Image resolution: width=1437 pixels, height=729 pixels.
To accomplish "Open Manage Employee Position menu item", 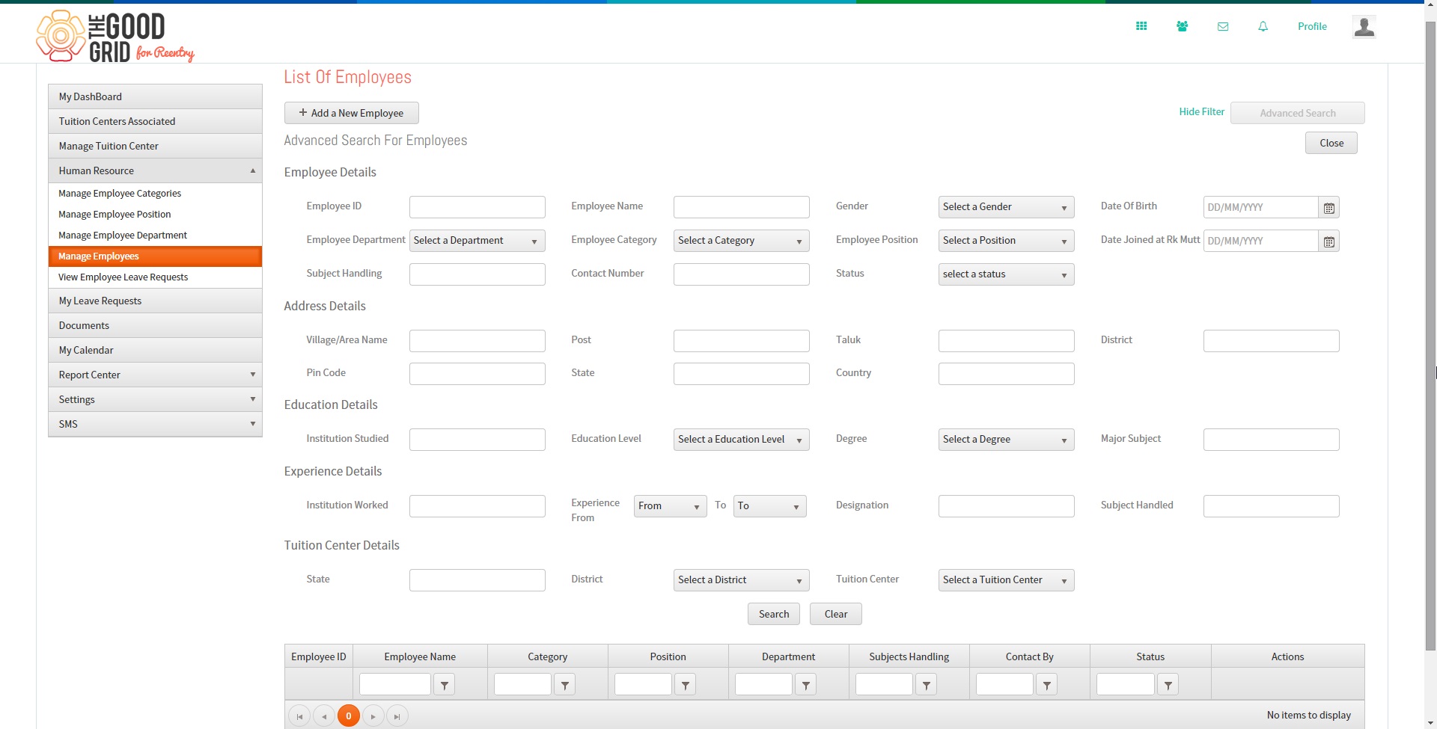I will point(115,214).
